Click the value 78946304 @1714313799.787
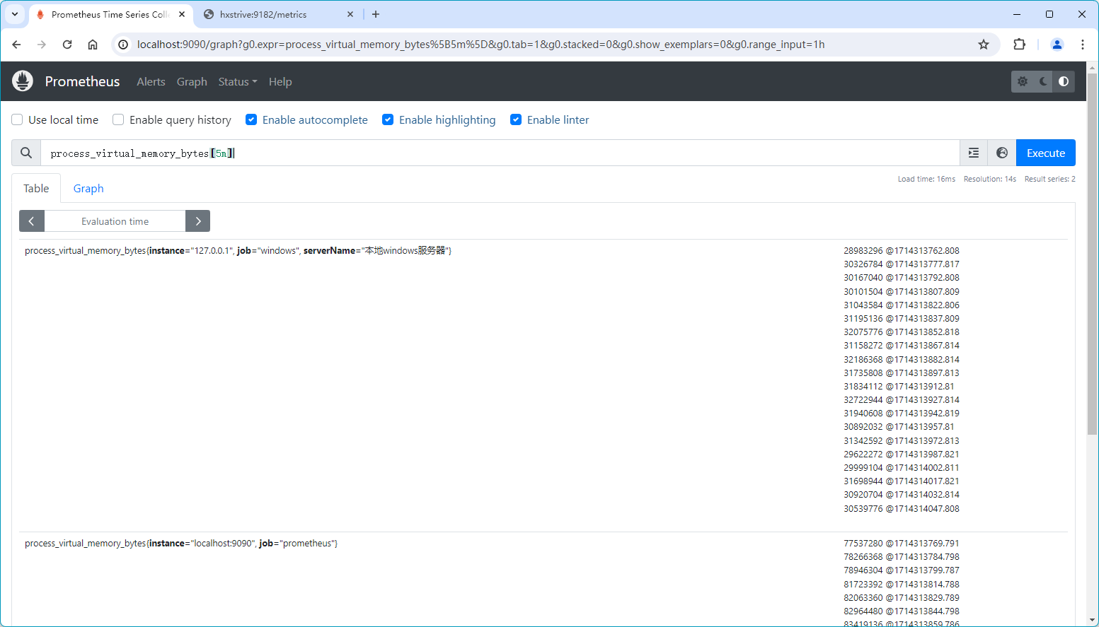1099x627 pixels. 902,570
